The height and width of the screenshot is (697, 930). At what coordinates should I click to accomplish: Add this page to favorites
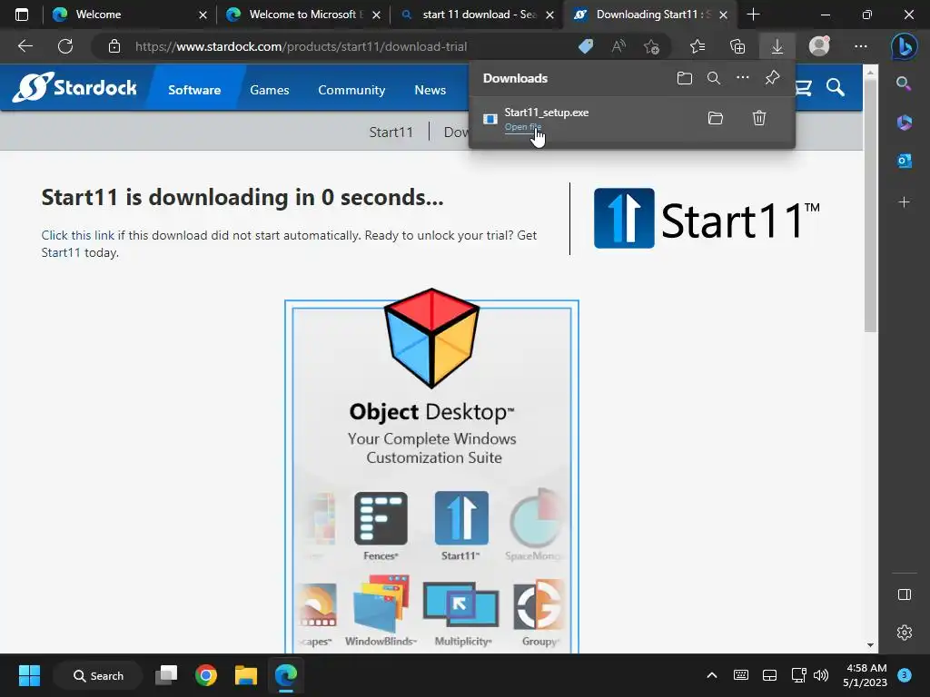pos(652,46)
